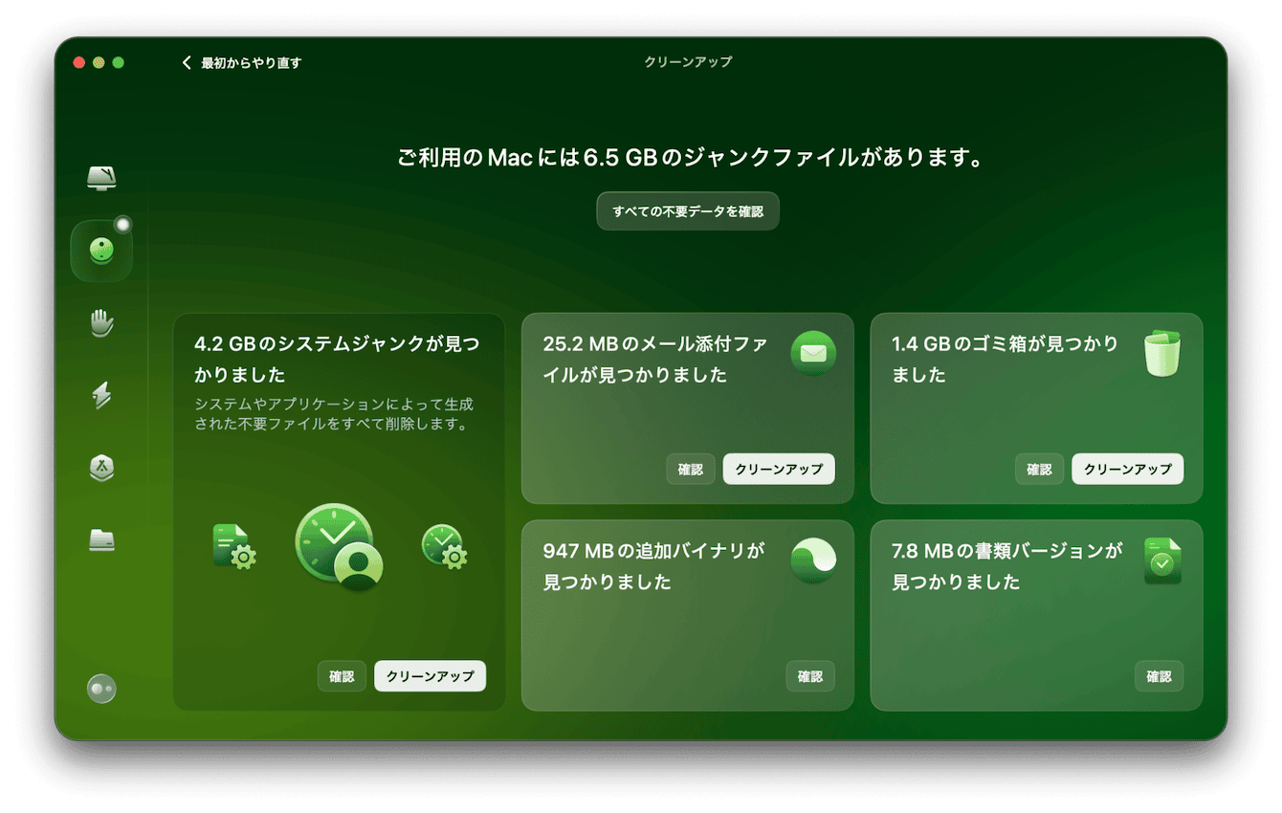Click the small clock with gear icon

(x=444, y=547)
